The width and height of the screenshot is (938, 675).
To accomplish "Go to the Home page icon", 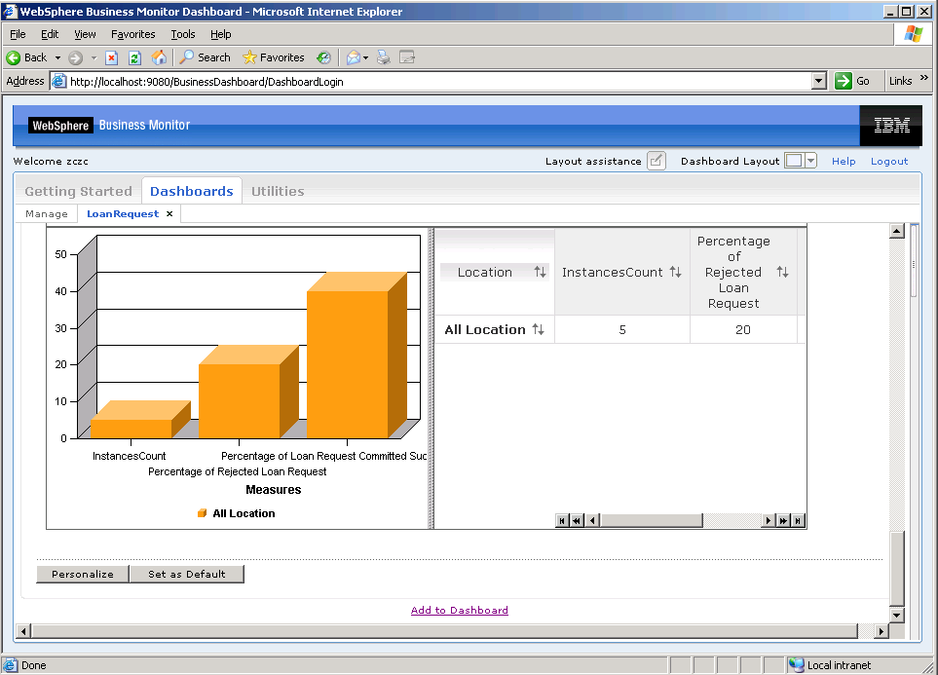I will point(159,57).
